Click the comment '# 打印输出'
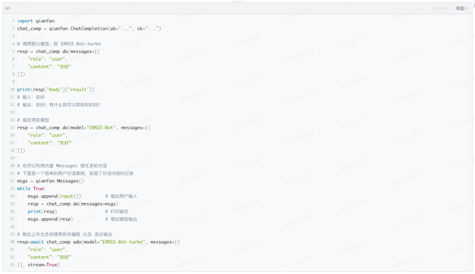Image resolution: width=475 pixels, height=274 pixels. [116, 212]
